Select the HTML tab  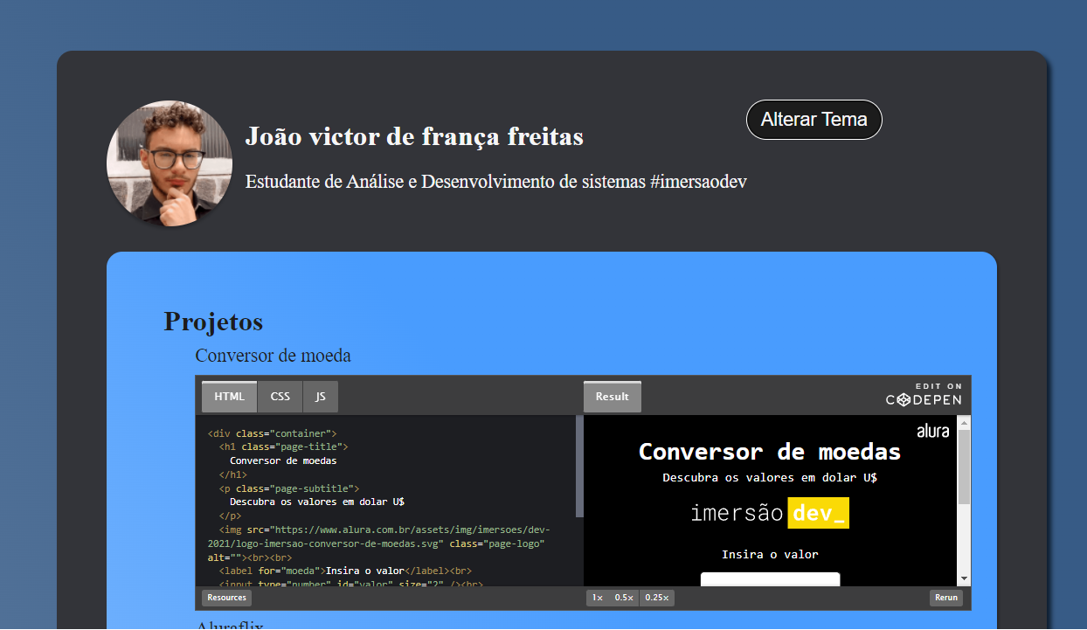click(x=228, y=396)
